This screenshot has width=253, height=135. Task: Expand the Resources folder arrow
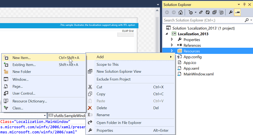(172, 51)
